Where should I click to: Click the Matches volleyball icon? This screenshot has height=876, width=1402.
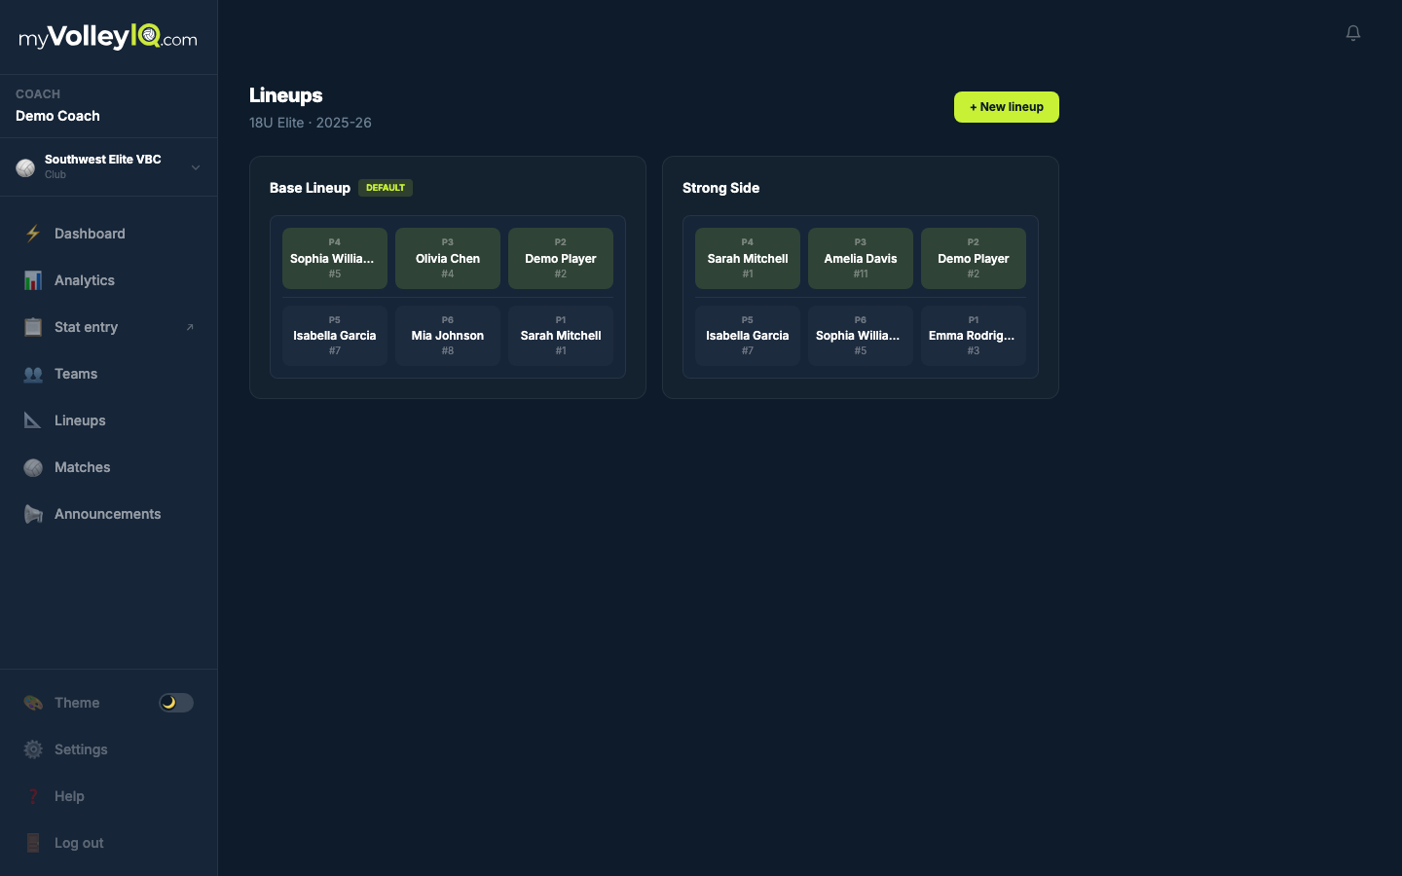pyautogui.click(x=33, y=467)
